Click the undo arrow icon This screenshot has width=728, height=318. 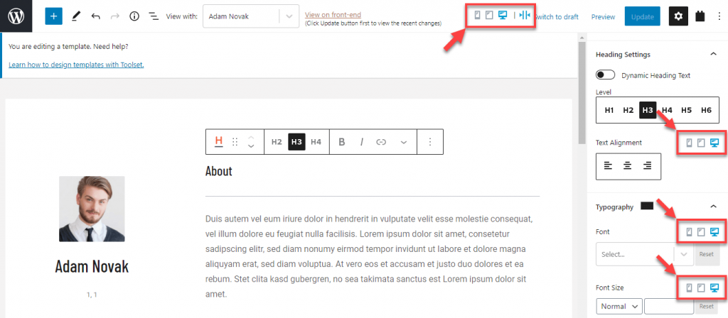click(95, 16)
